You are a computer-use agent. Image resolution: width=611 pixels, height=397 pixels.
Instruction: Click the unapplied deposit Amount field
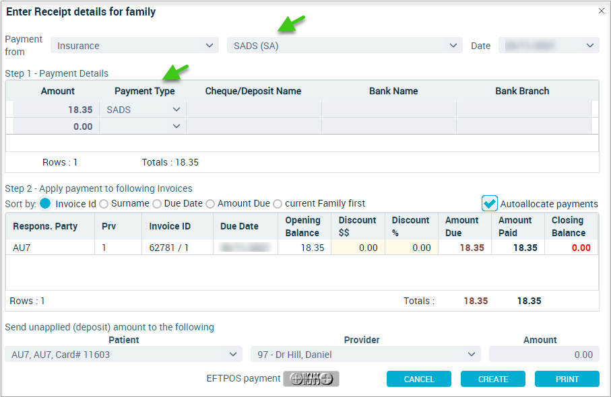click(544, 355)
